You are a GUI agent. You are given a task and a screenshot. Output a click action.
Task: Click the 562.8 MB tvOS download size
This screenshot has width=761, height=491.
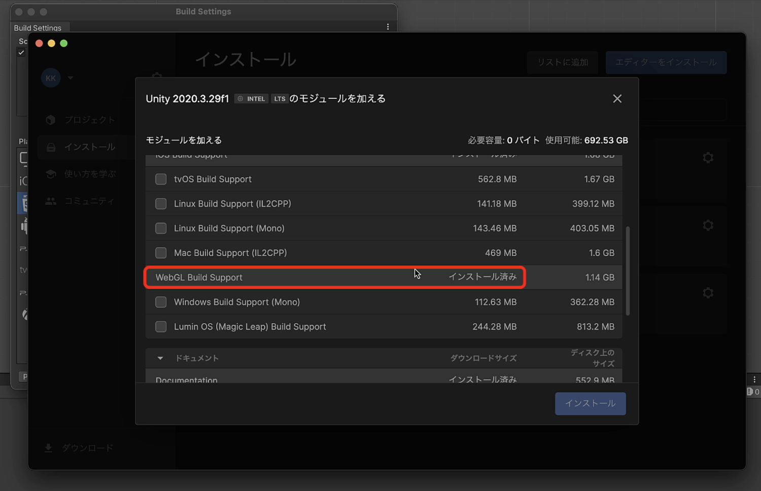click(497, 179)
